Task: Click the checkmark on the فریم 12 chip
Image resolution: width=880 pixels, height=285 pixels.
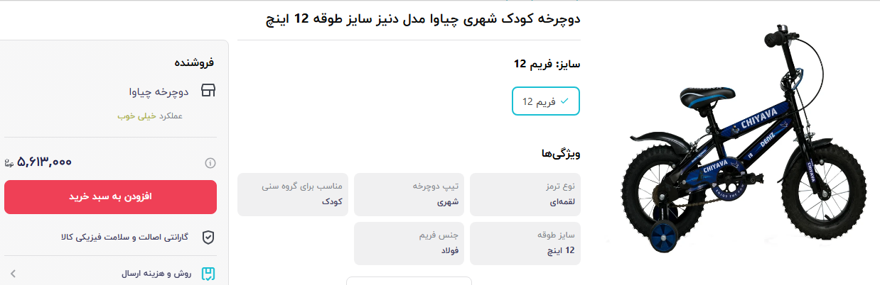Action: click(x=564, y=101)
